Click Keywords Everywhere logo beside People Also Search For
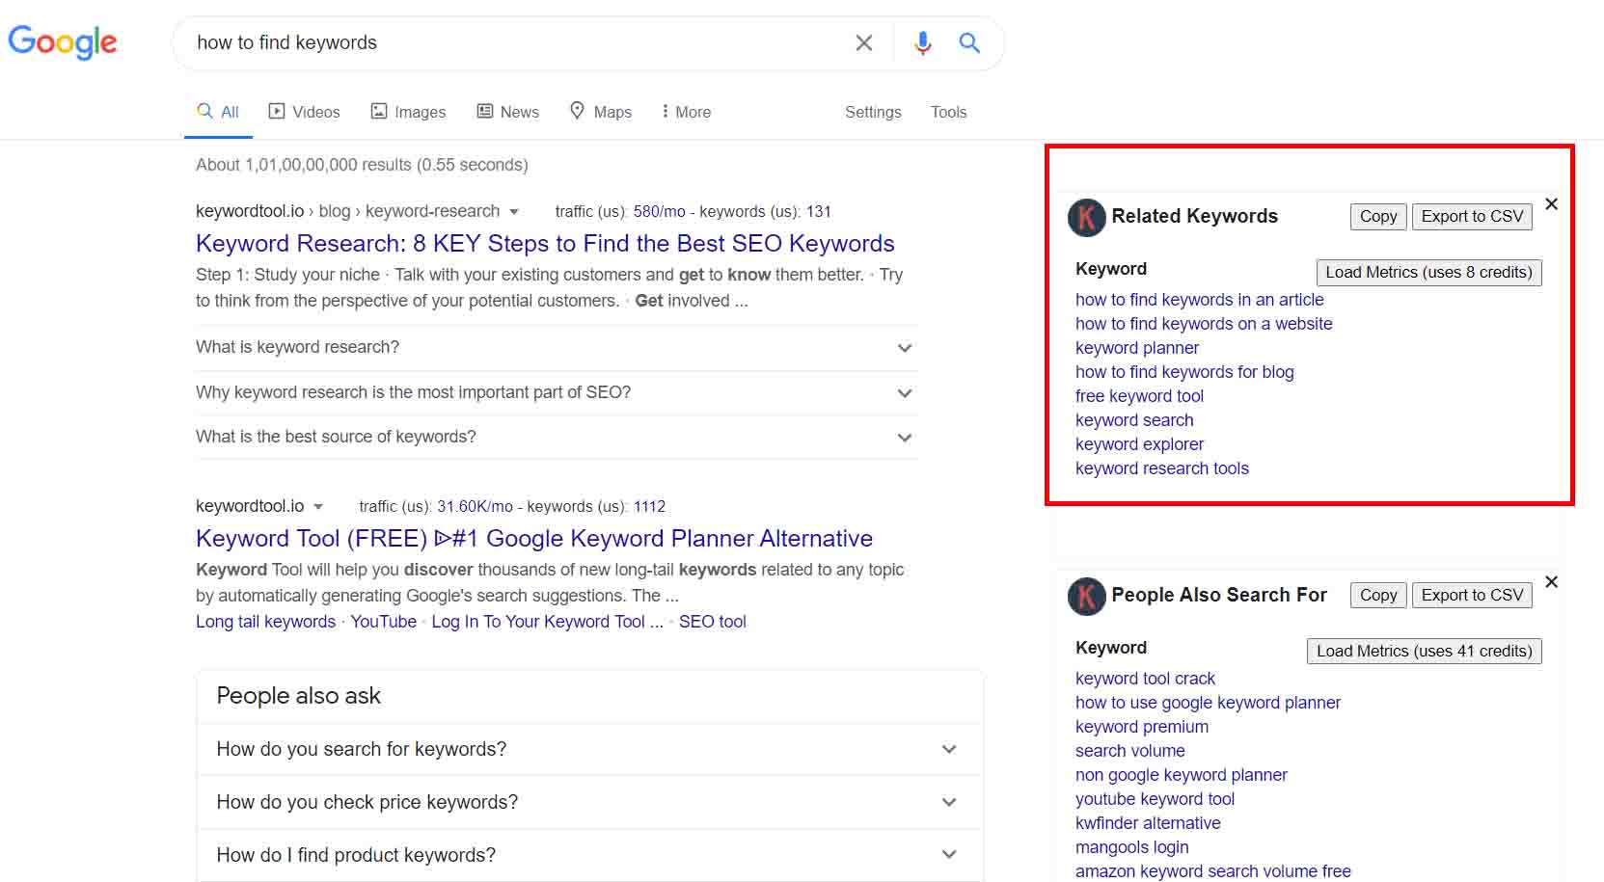Image resolution: width=1604 pixels, height=882 pixels. click(x=1086, y=596)
